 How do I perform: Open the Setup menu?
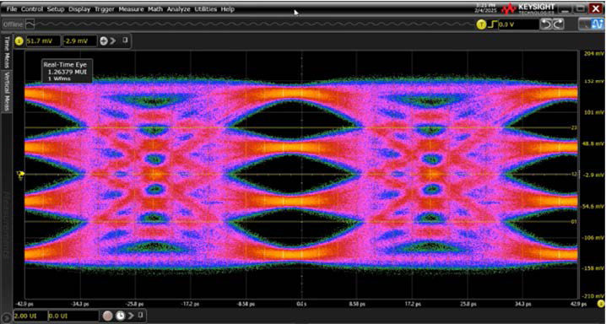coord(56,9)
